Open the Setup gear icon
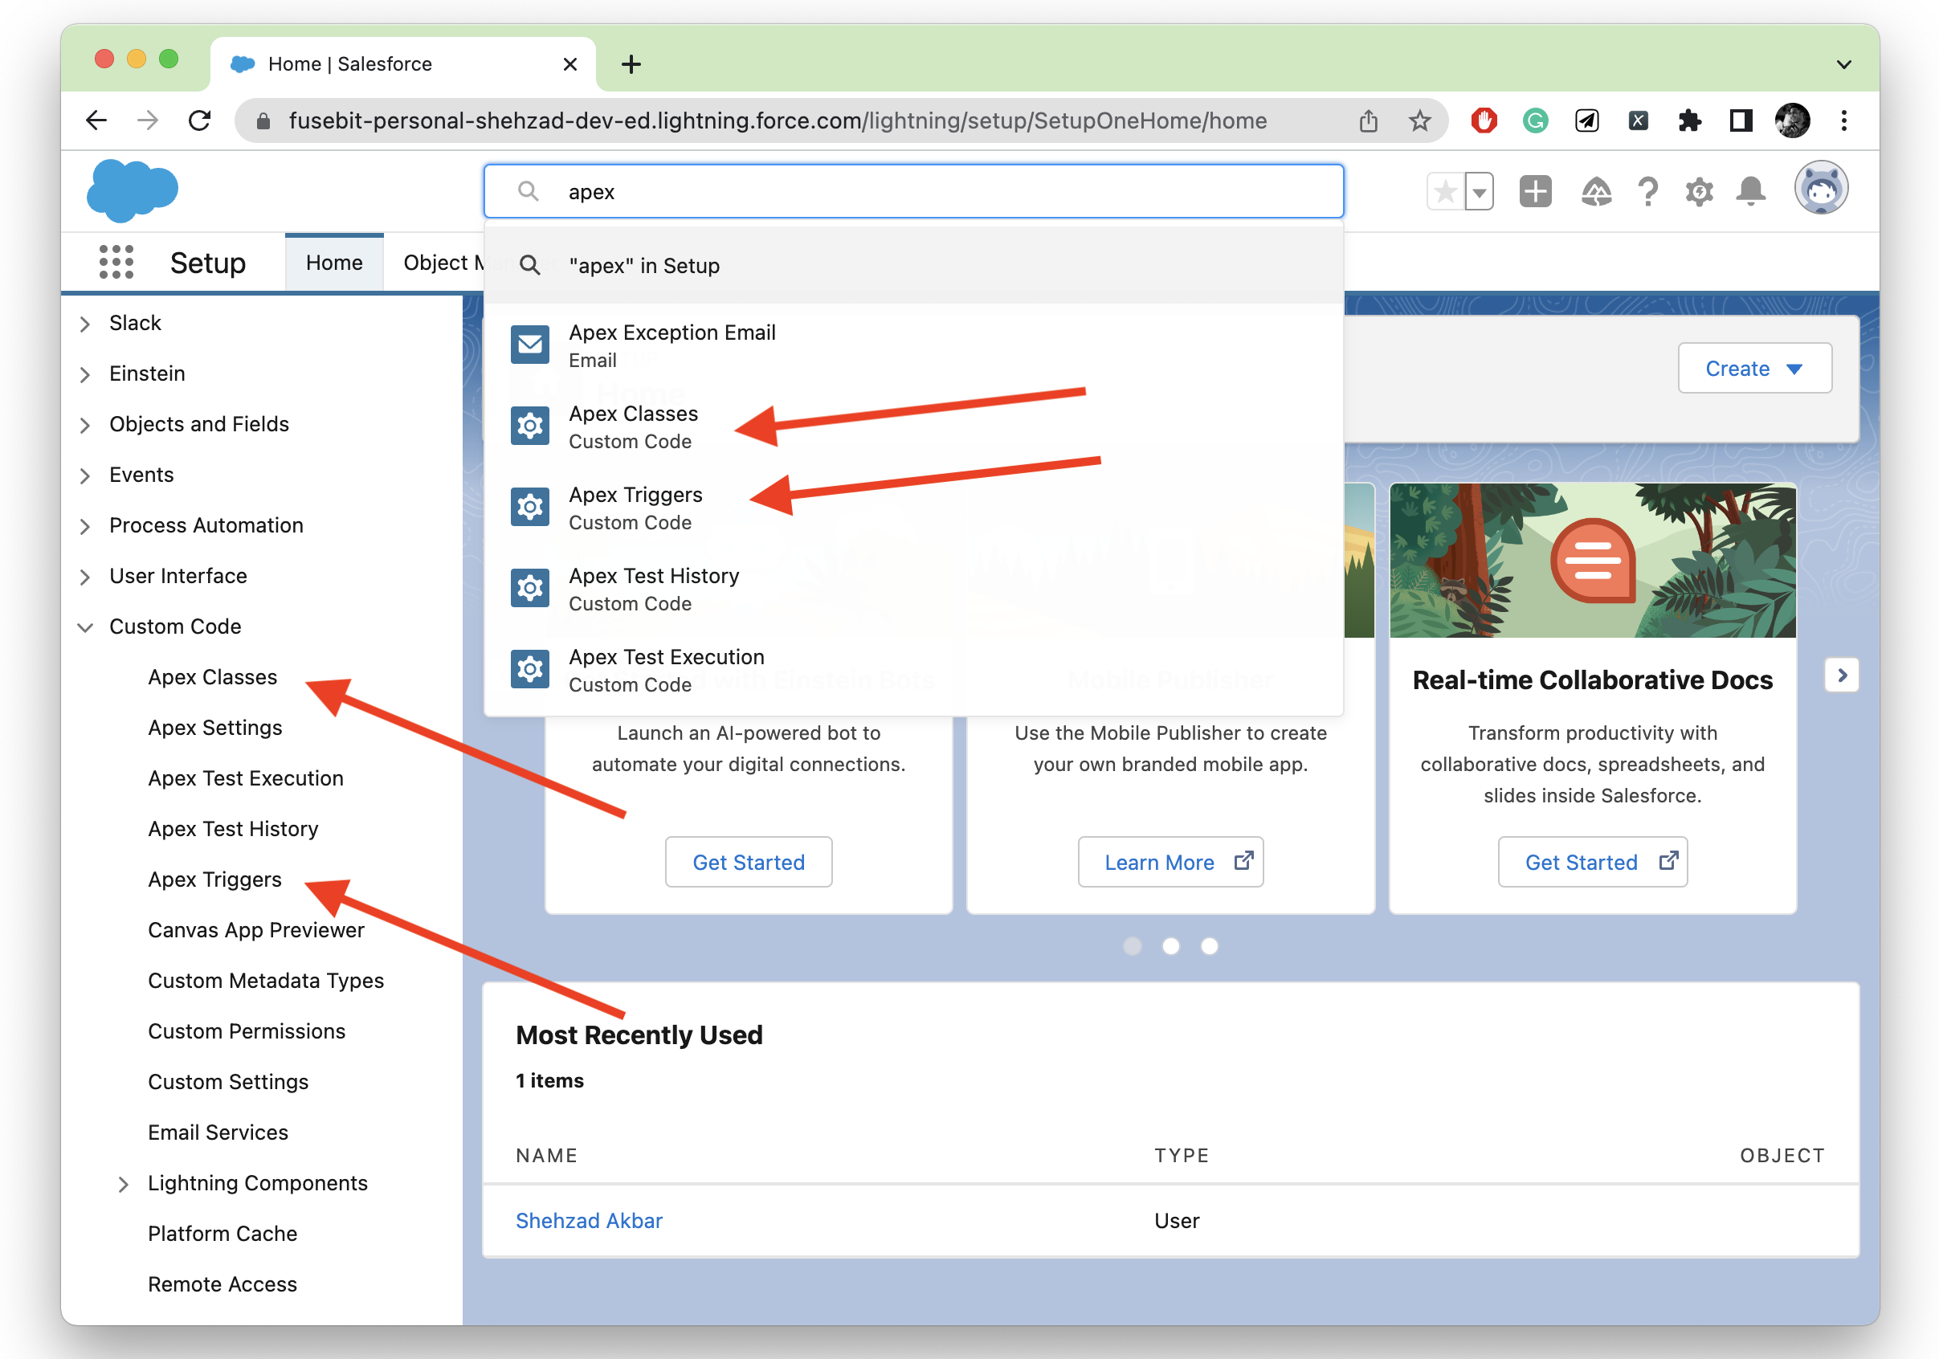1939x1359 pixels. (x=1699, y=192)
